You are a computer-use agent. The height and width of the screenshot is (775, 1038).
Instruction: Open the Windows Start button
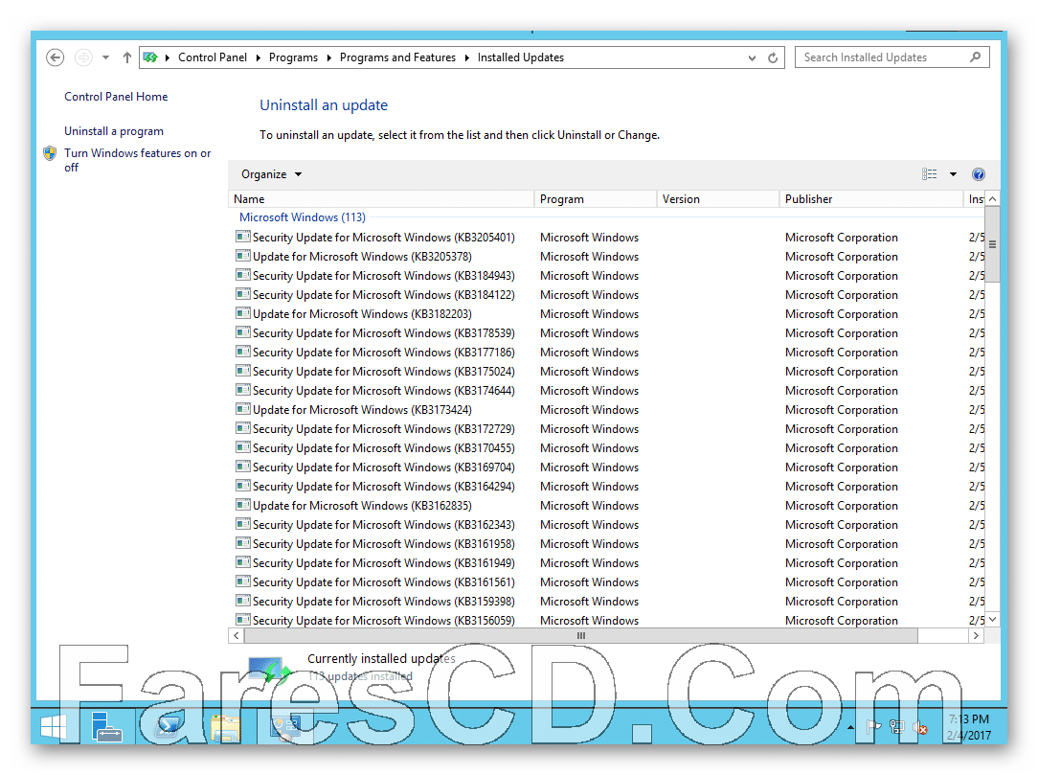click(54, 727)
